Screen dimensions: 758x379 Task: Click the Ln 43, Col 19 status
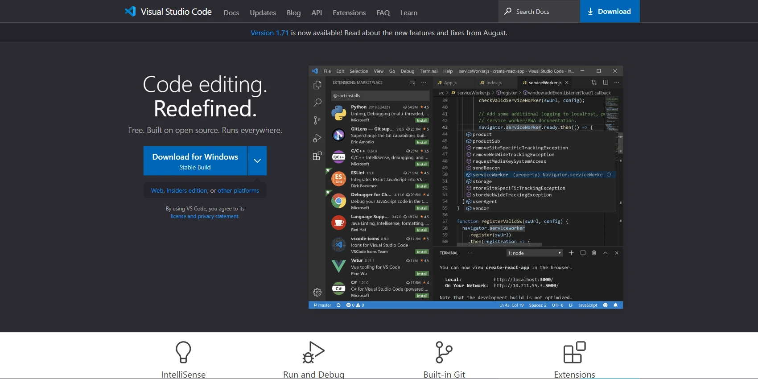[x=511, y=305]
